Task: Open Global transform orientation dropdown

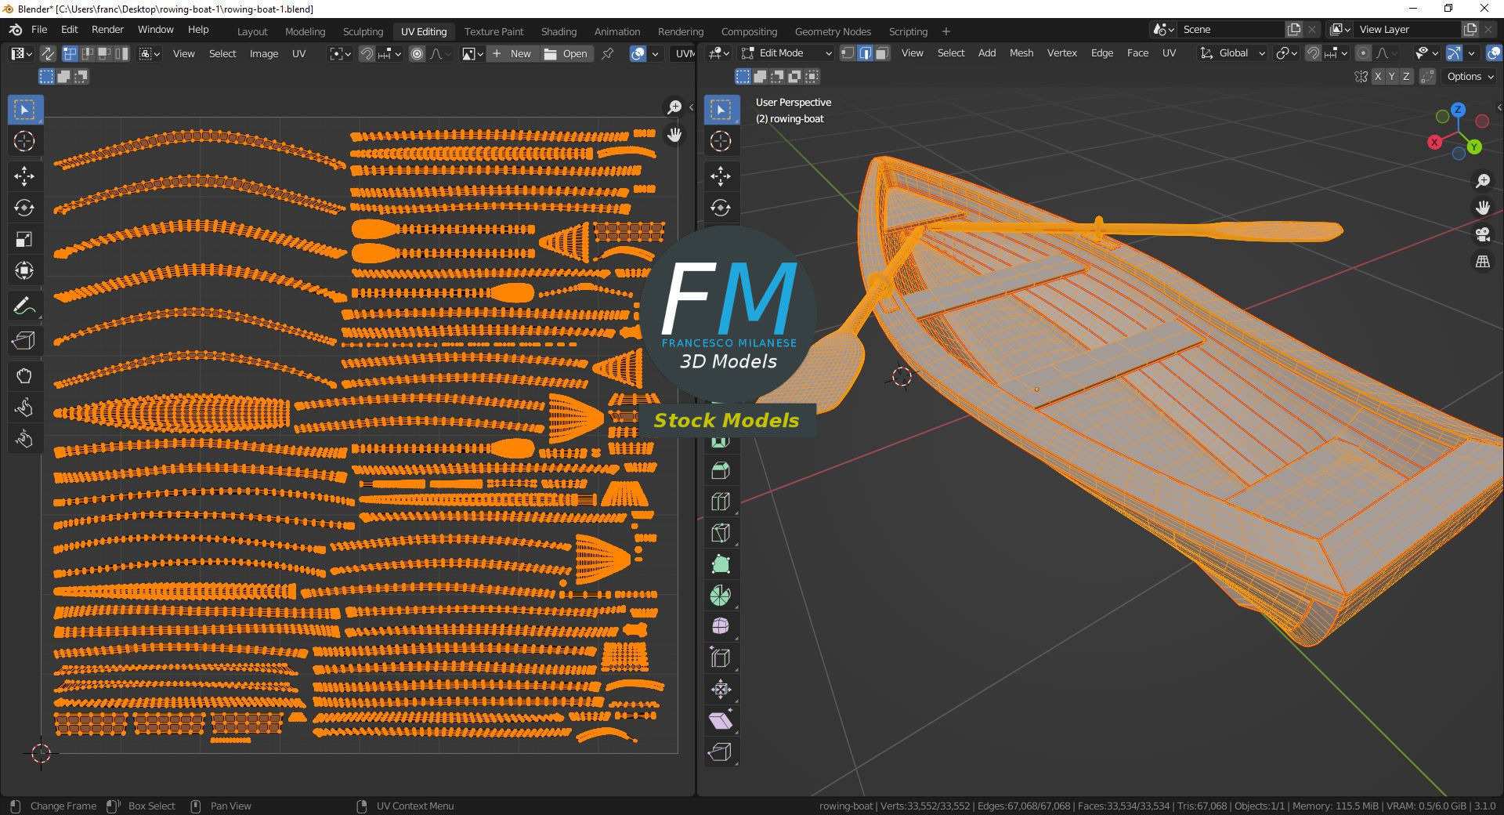Action: pyautogui.click(x=1233, y=53)
